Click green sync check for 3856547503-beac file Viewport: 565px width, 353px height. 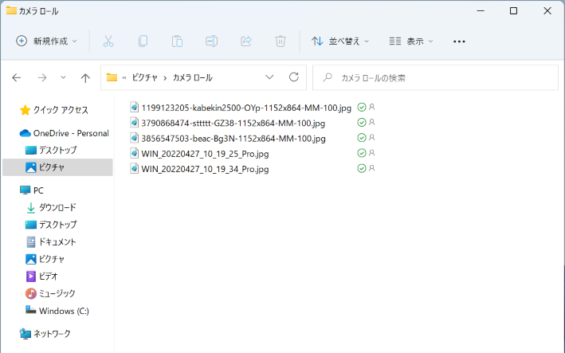pyautogui.click(x=362, y=138)
